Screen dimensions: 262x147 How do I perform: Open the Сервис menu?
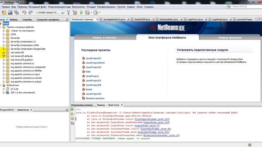[x=131, y=7]
